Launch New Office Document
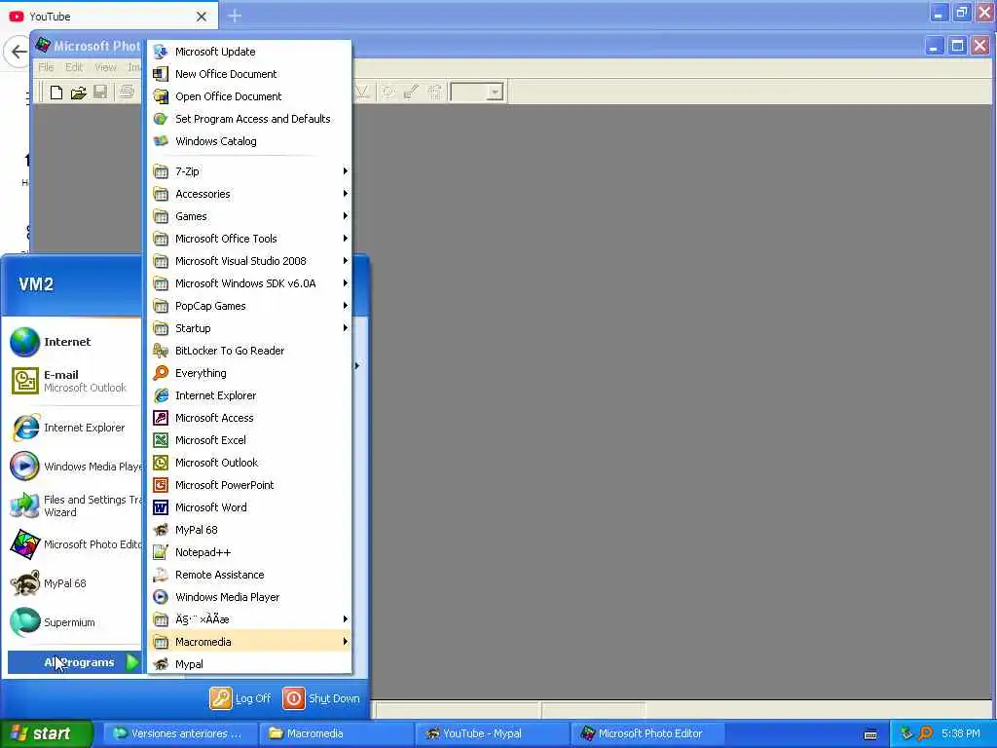Image resolution: width=997 pixels, height=748 pixels. pos(249,74)
